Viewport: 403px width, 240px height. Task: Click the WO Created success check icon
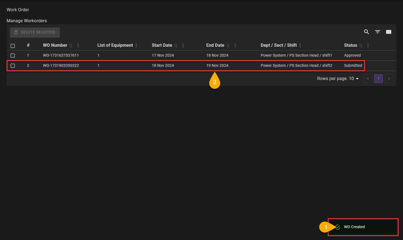pyautogui.click(x=338, y=227)
